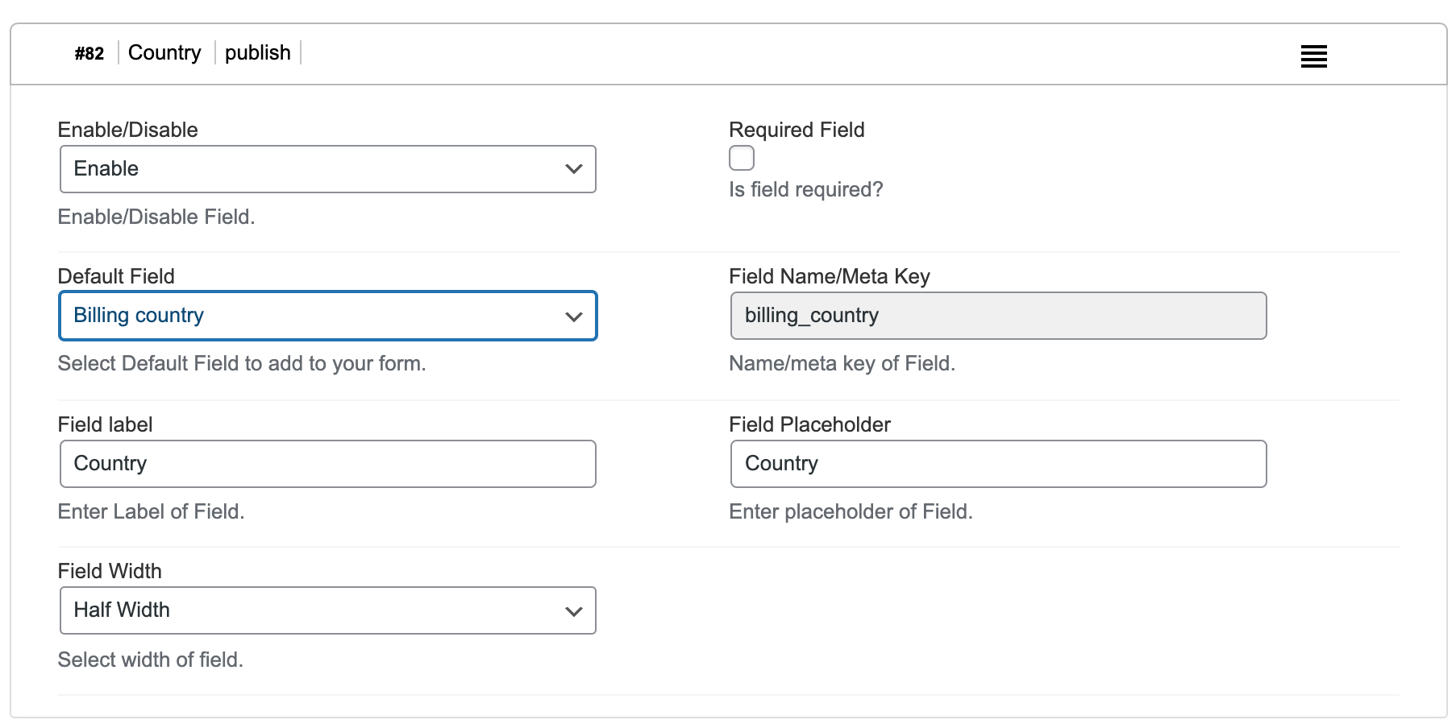This screenshot has height=728, width=1456.
Task: Click the Field Name/Meta Key heading
Action: [829, 276]
